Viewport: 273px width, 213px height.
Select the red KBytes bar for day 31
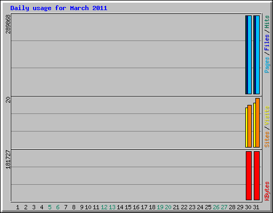257,176
